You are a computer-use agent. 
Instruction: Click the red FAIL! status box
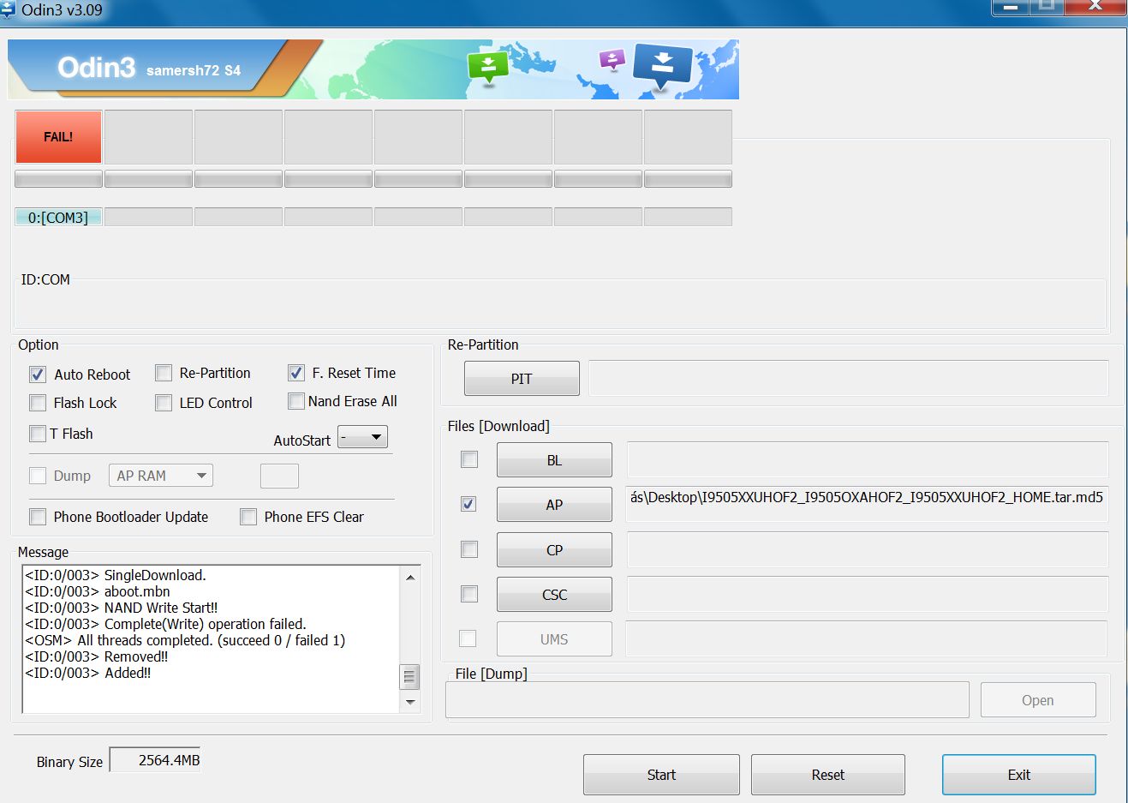click(x=58, y=137)
